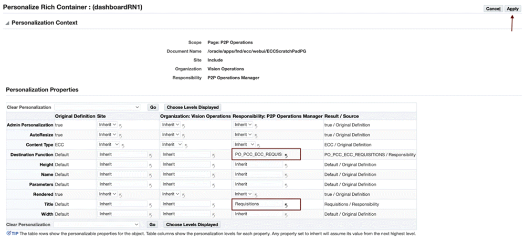This screenshot has width=525, height=241.
Task: Open Content Type Responsibility Inherit dropdown
Action: pos(244,144)
